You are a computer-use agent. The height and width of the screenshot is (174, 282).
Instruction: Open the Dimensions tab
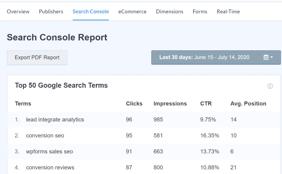point(169,12)
